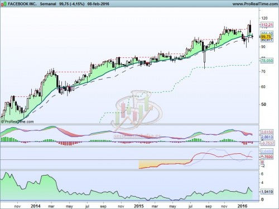
Task: Click the 0 label on bottom panel axis
Action: [262, 200]
